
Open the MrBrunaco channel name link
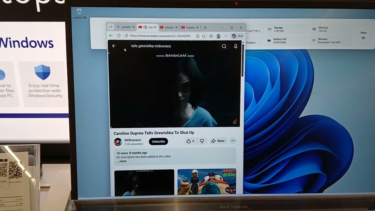pos(133,140)
